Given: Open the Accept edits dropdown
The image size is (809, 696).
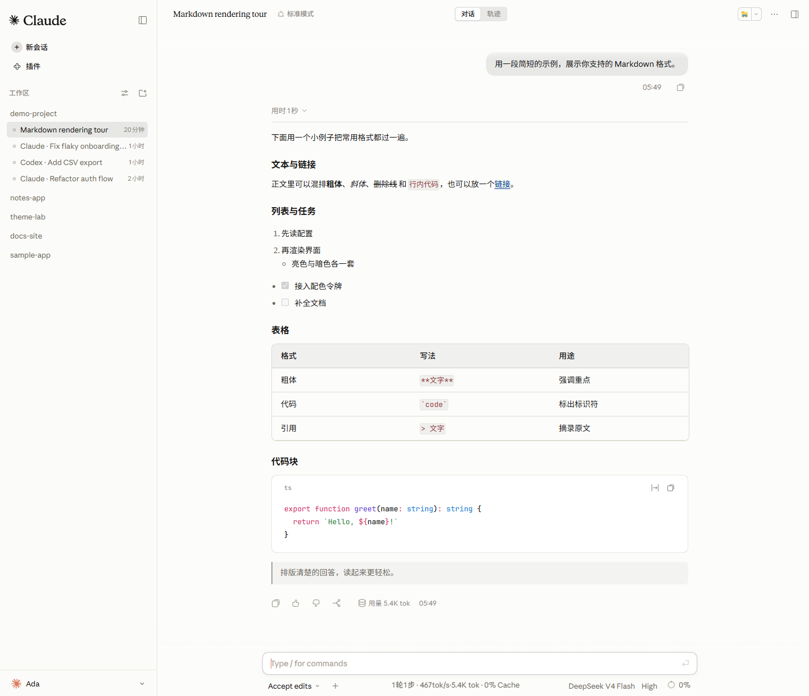Looking at the screenshot, I should point(294,686).
